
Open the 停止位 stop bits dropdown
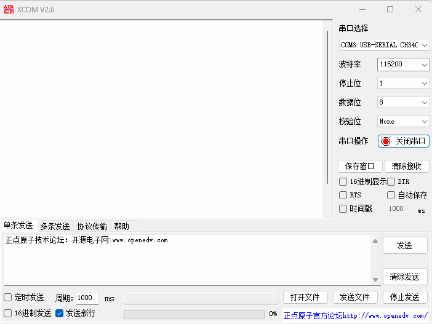coord(403,83)
